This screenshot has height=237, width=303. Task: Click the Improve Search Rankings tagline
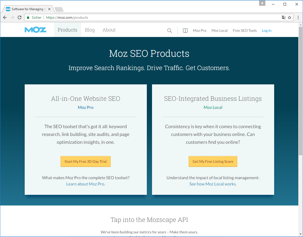[149, 68]
